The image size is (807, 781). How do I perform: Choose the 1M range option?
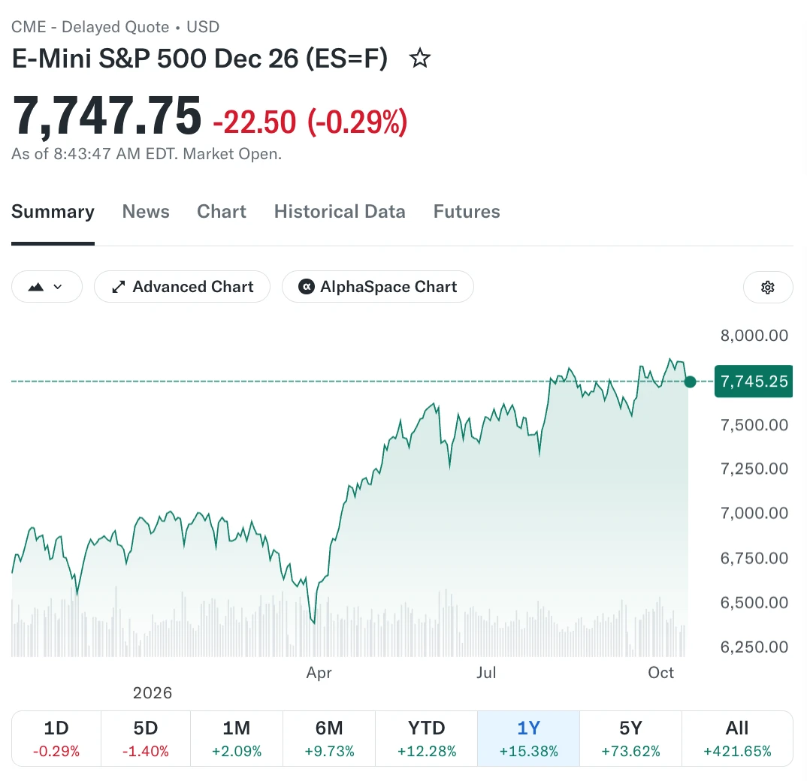tap(237, 738)
